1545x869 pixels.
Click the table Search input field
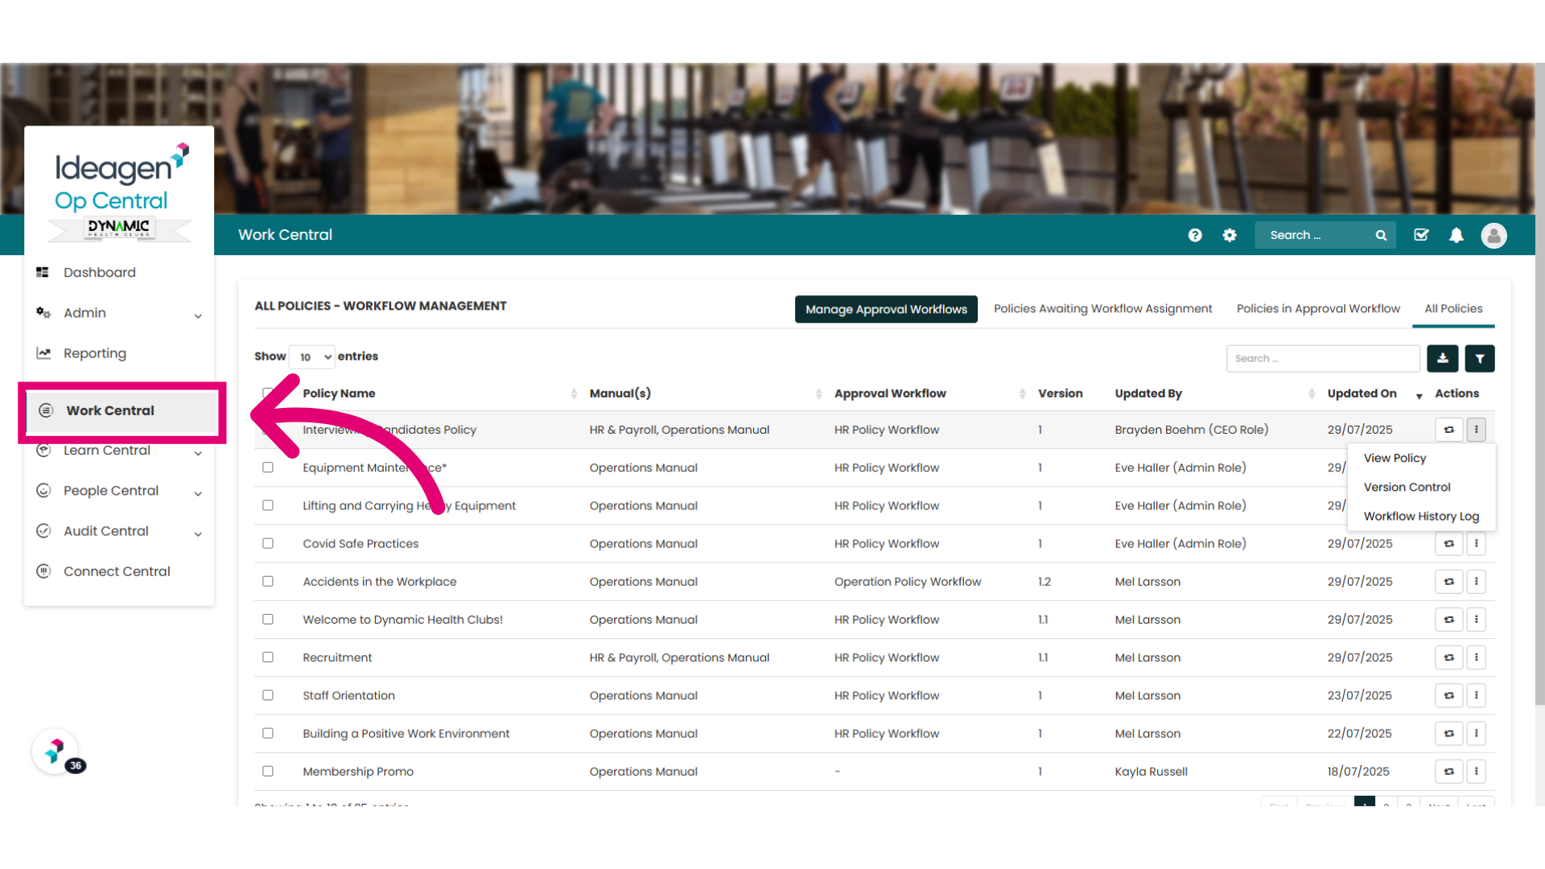tap(1323, 358)
